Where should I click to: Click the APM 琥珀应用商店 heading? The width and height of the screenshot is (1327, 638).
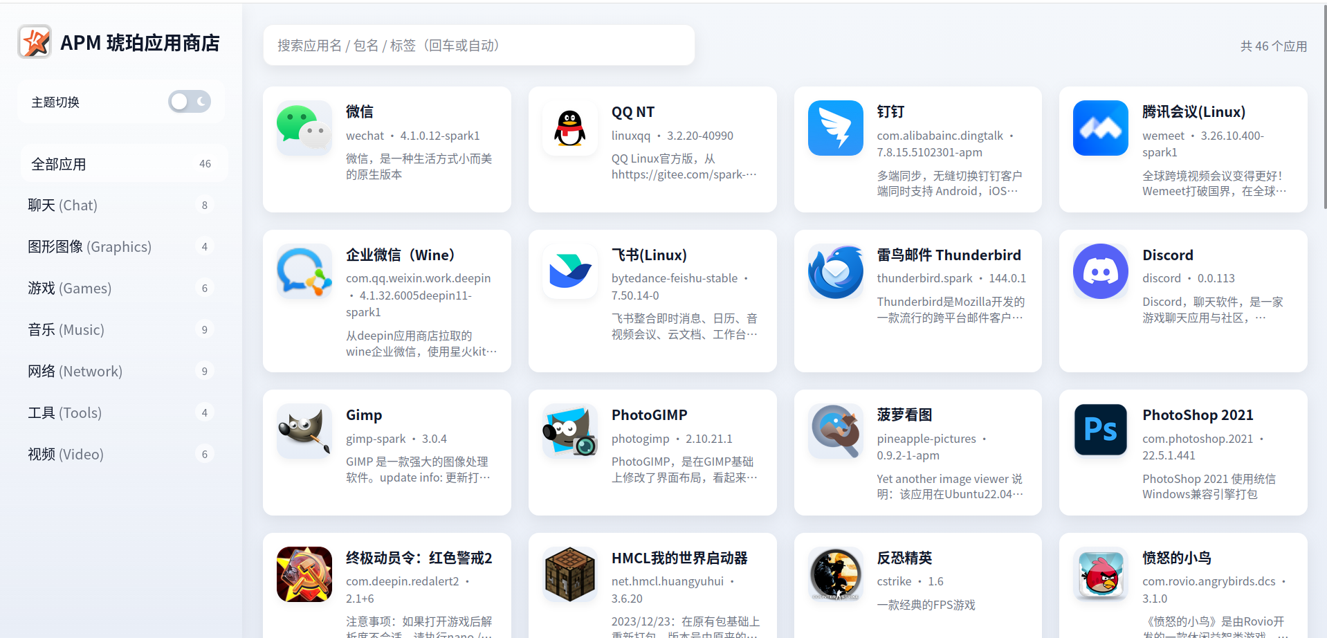(x=140, y=43)
